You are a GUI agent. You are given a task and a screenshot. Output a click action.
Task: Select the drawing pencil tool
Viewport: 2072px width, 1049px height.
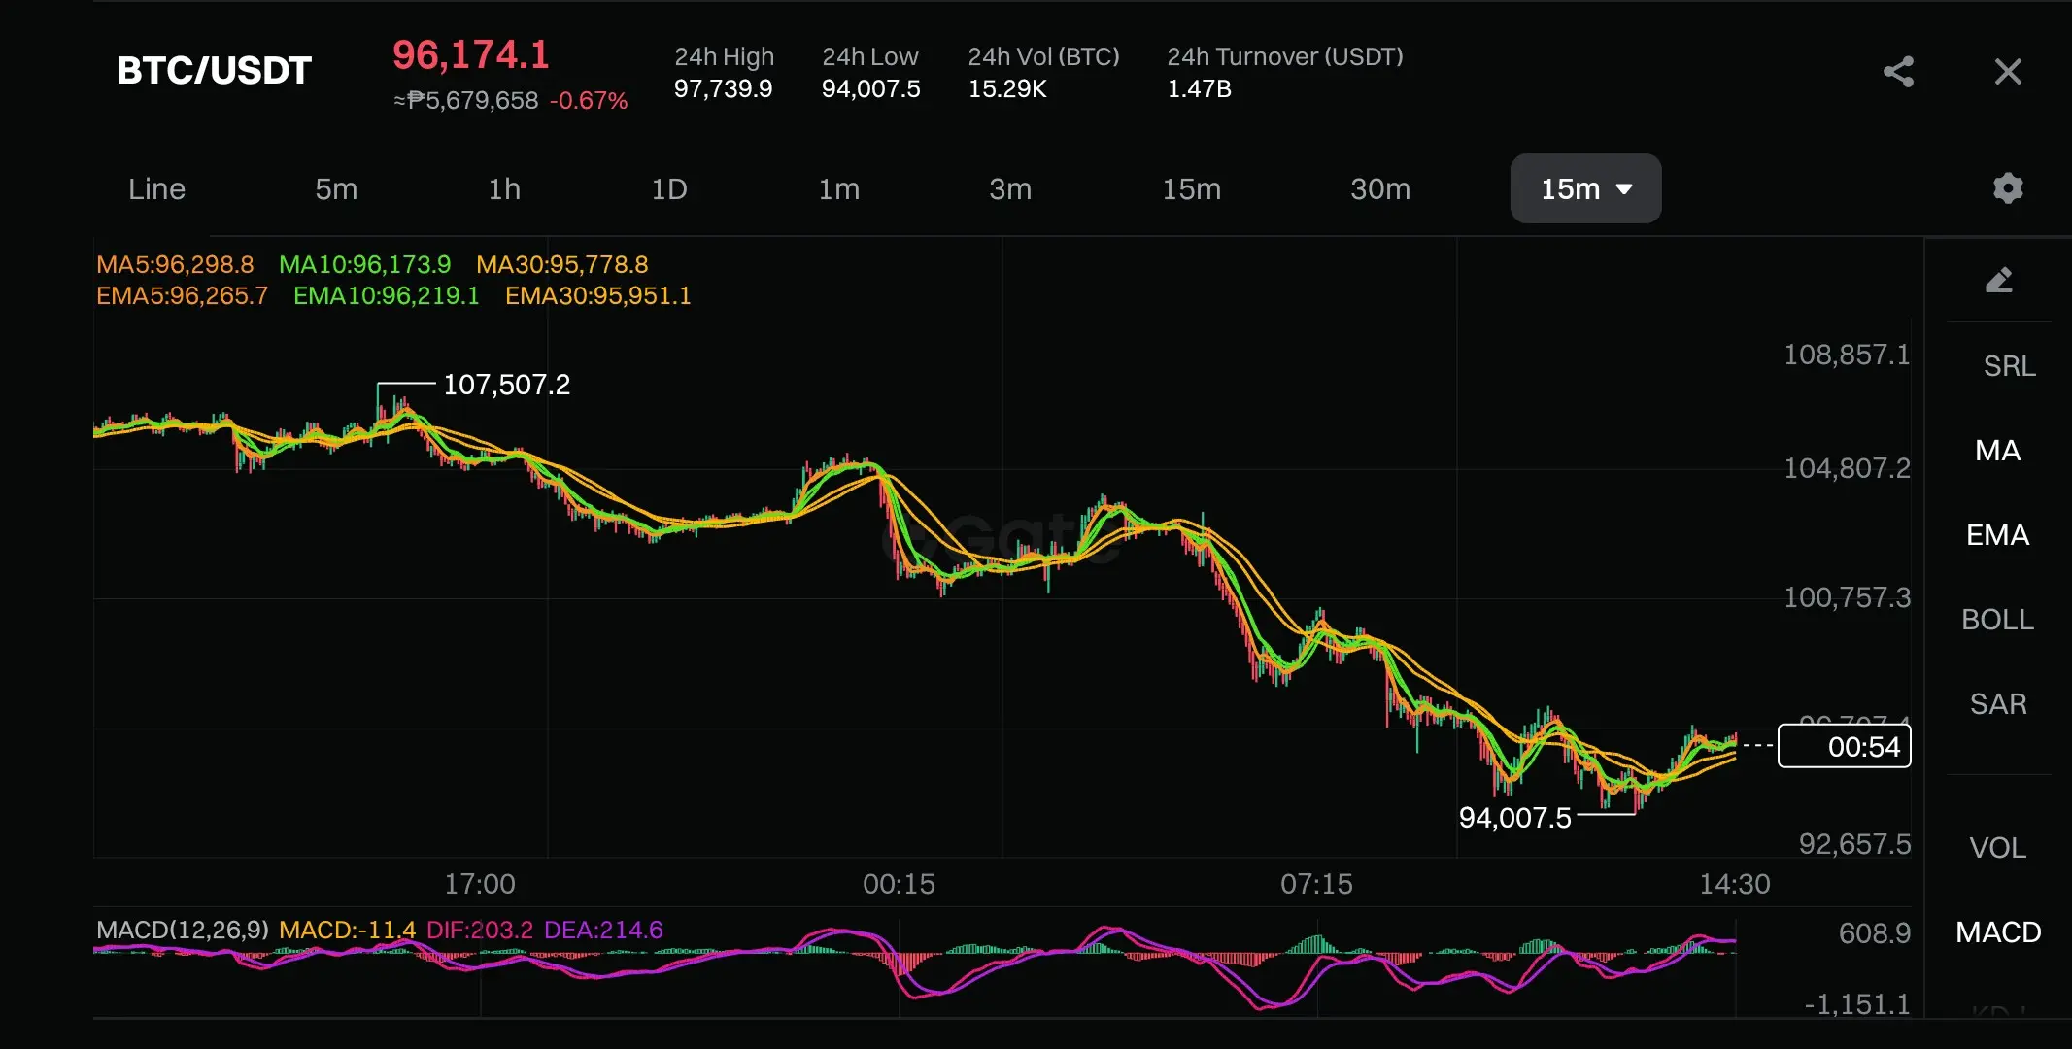[1998, 281]
